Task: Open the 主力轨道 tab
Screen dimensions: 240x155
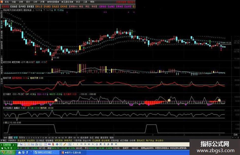Action: point(40,140)
